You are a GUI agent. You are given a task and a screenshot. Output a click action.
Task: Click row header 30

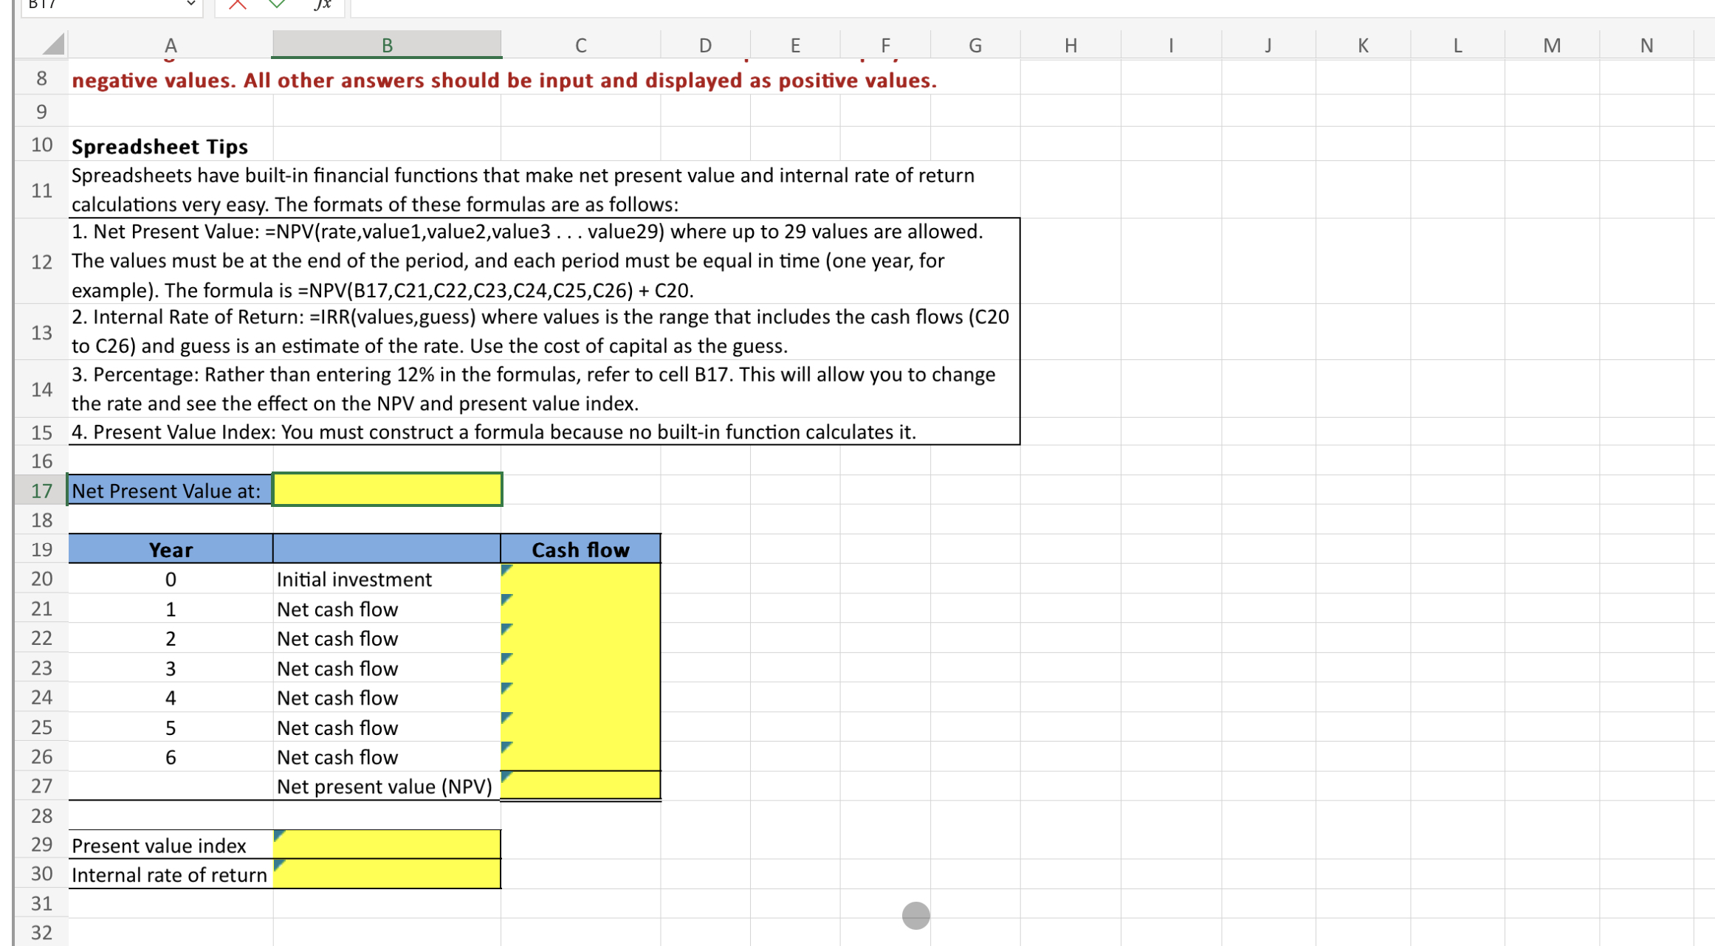click(x=41, y=874)
